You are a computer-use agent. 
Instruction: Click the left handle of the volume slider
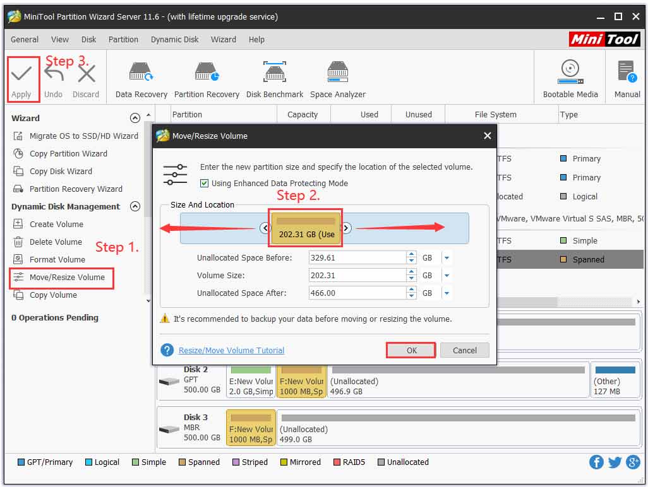coord(265,227)
